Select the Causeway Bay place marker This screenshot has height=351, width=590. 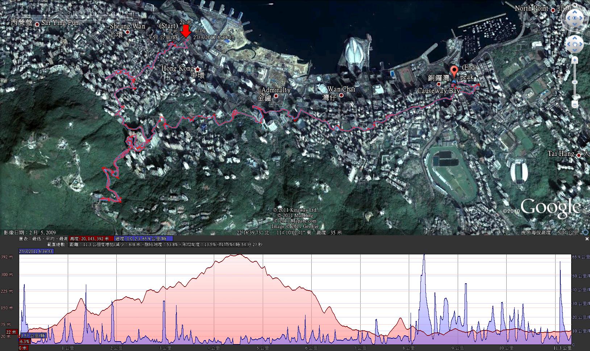[439, 84]
